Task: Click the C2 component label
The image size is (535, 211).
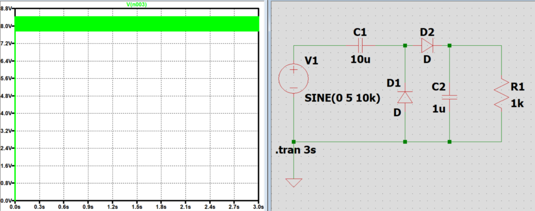Action: (x=439, y=87)
